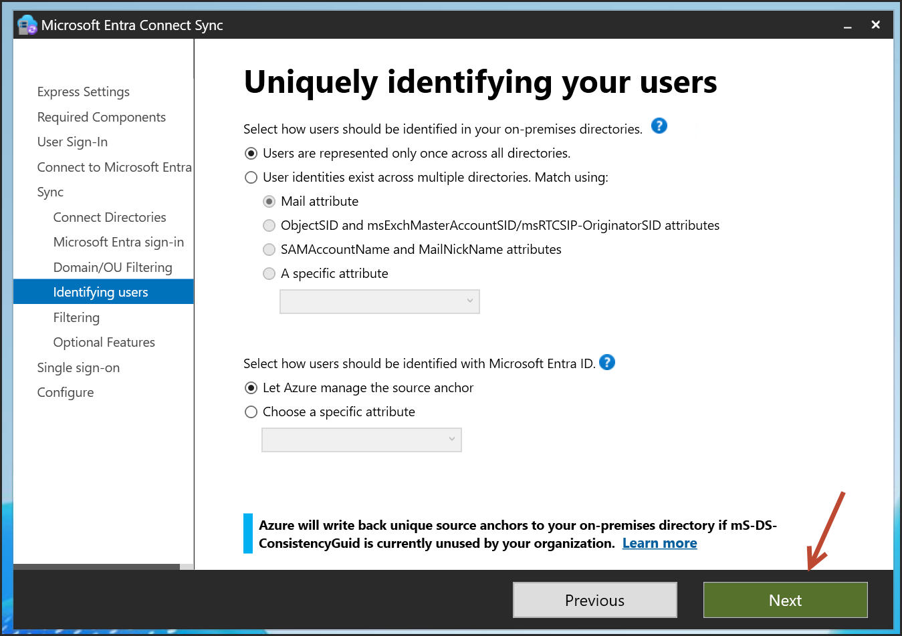Select ObjectSID and msExchMasterAccountSID option
Screen dimensions: 902x636
pos(269,226)
